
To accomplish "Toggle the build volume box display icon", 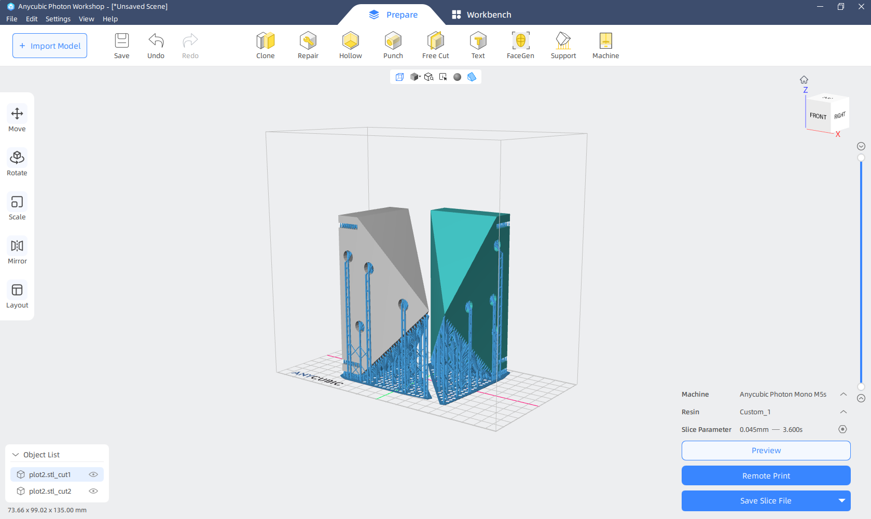I will 399,77.
